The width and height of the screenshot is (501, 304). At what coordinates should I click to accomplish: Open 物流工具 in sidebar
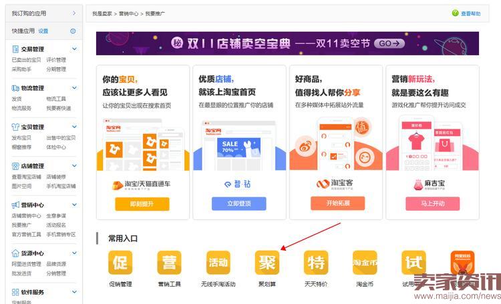pos(56,99)
